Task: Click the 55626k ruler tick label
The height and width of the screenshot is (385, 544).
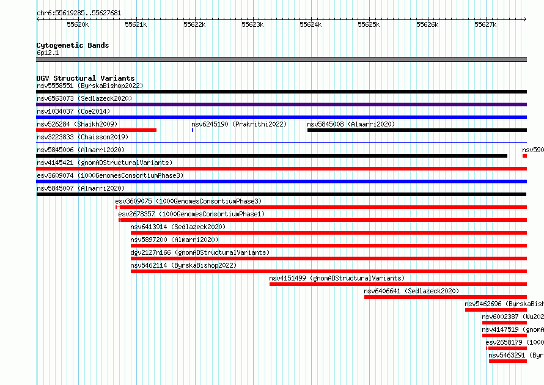Action: [x=427, y=24]
